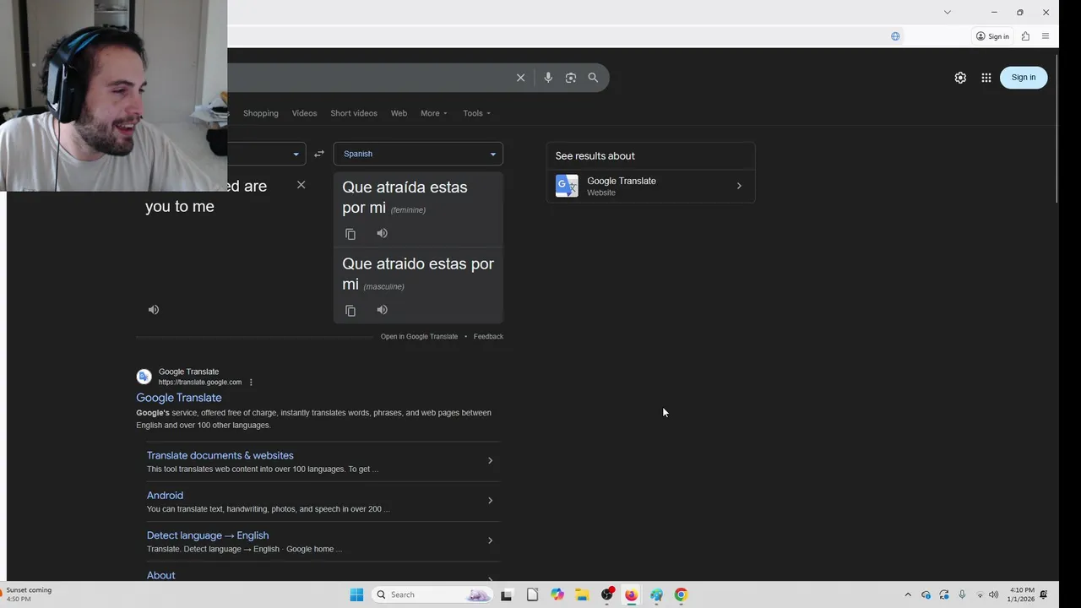Click the chevron on Translate documents row

pyautogui.click(x=490, y=461)
